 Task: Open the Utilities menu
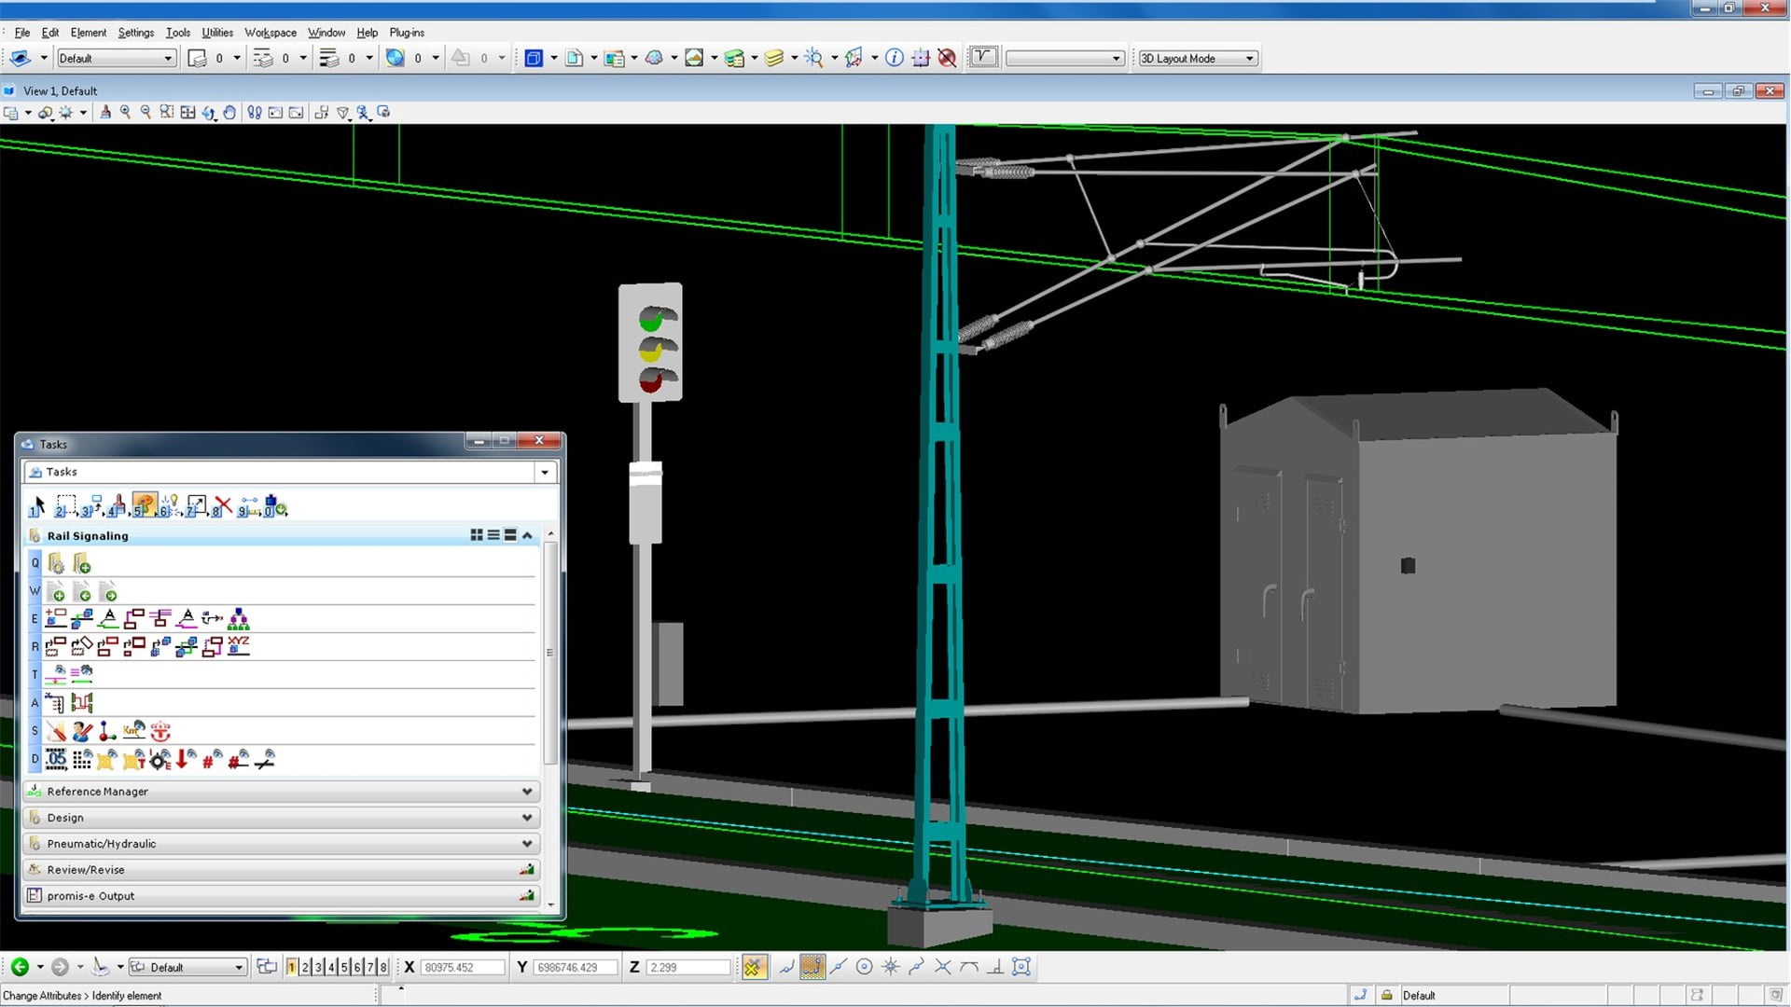[x=217, y=33]
